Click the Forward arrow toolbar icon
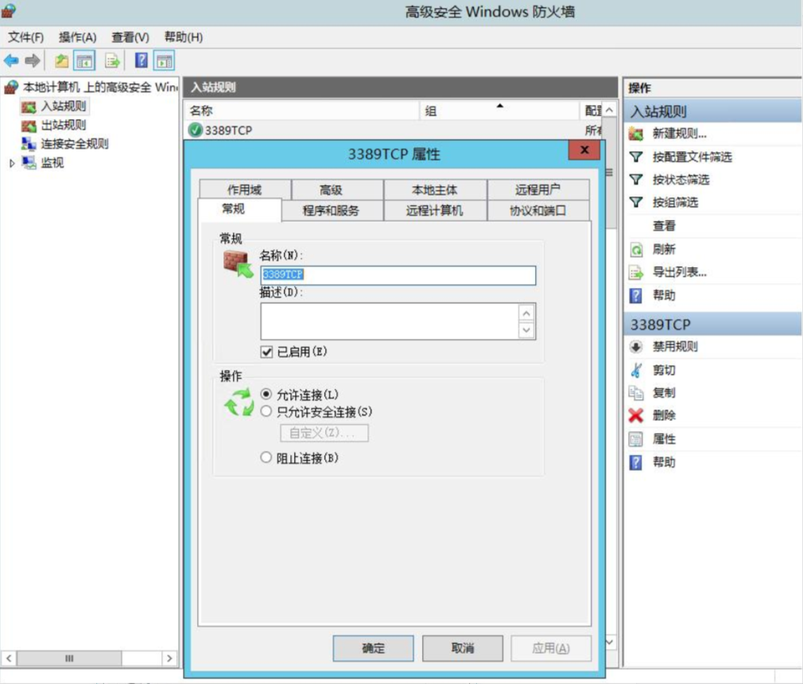The height and width of the screenshot is (684, 803). (33, 61)
